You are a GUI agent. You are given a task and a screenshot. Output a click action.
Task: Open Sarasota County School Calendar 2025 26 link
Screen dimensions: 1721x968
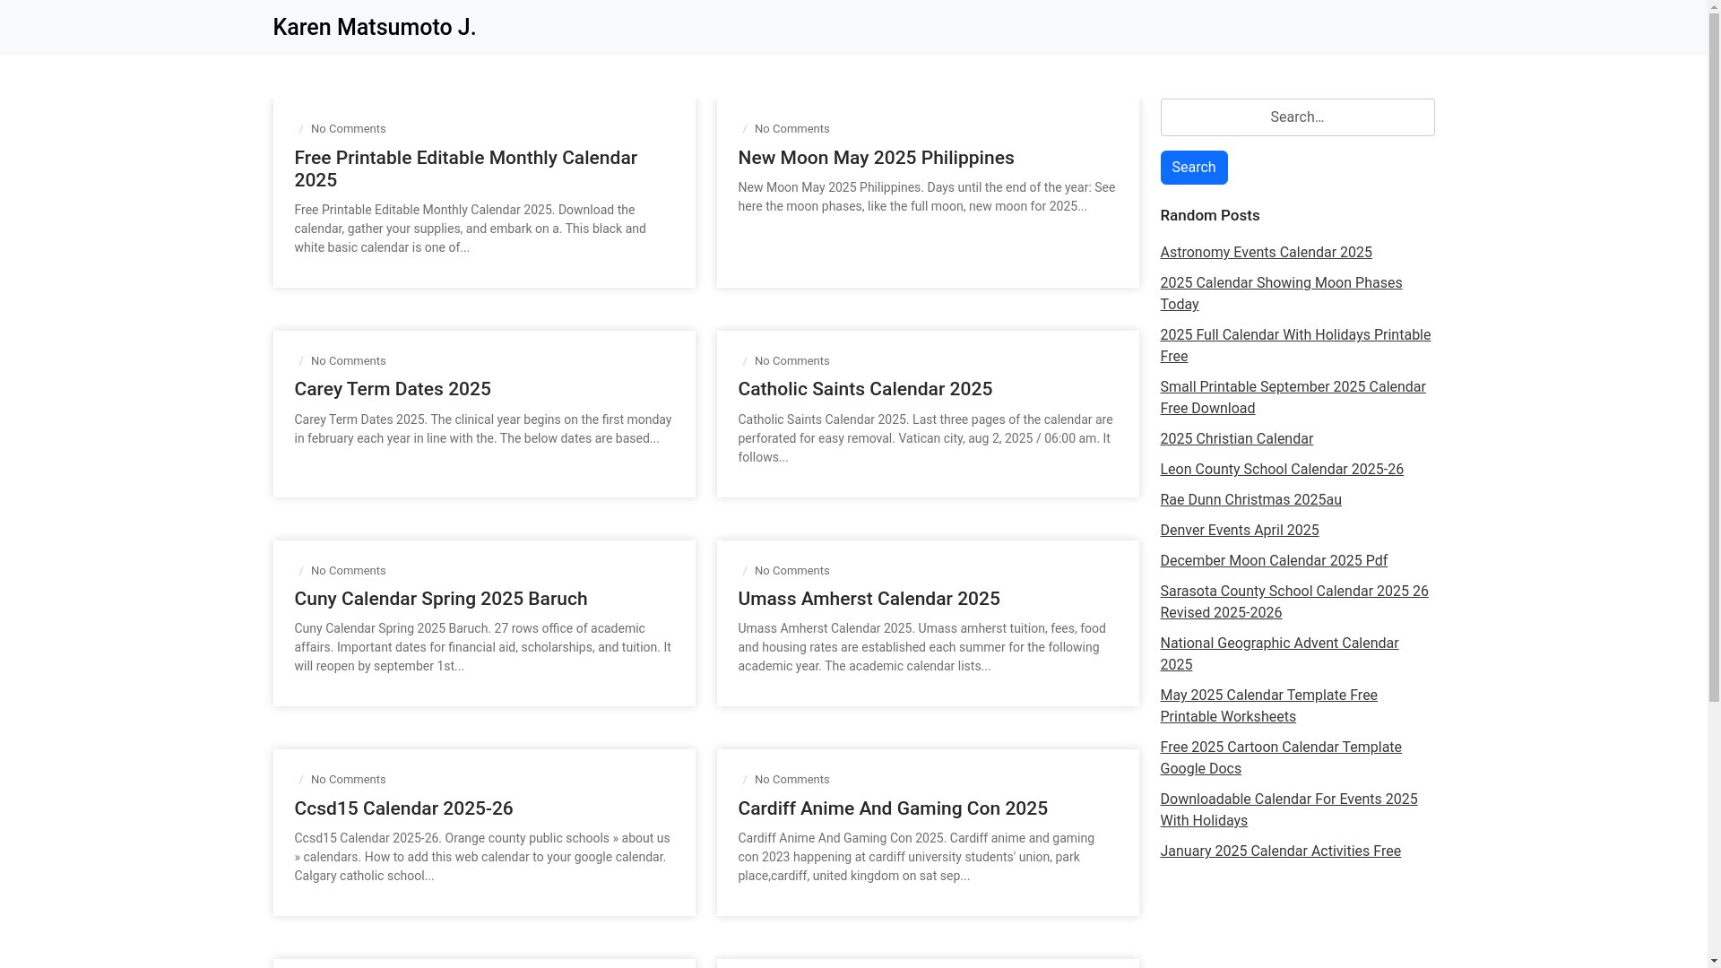tap(1294, 602)
